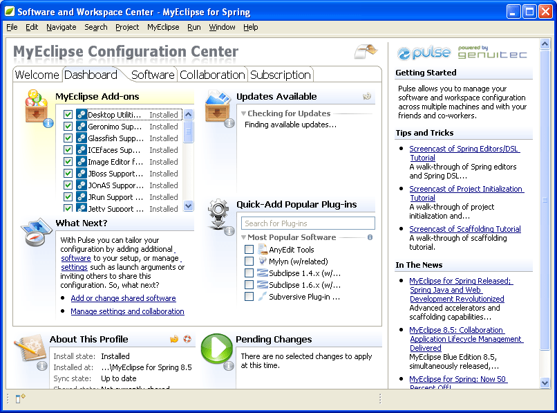Click the Glassfish Support plug-in icon
The width and height of the screenshot is (557, 413).
coord(82,138)
